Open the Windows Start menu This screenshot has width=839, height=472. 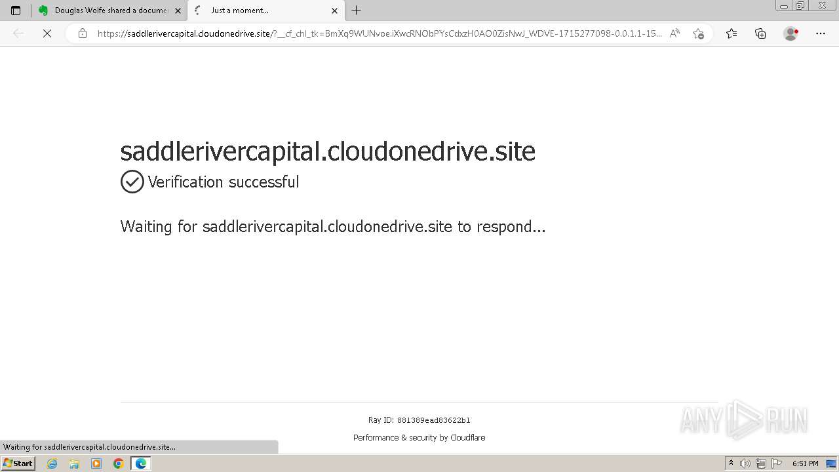(18, 463)
